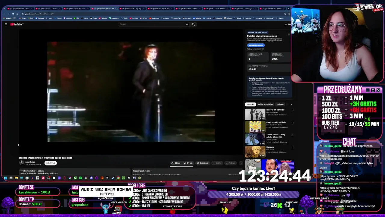Viewport: 385px width, 217px height.
Task: Open the Małużyna video thumbnail
Action: (x=255, y=152)
